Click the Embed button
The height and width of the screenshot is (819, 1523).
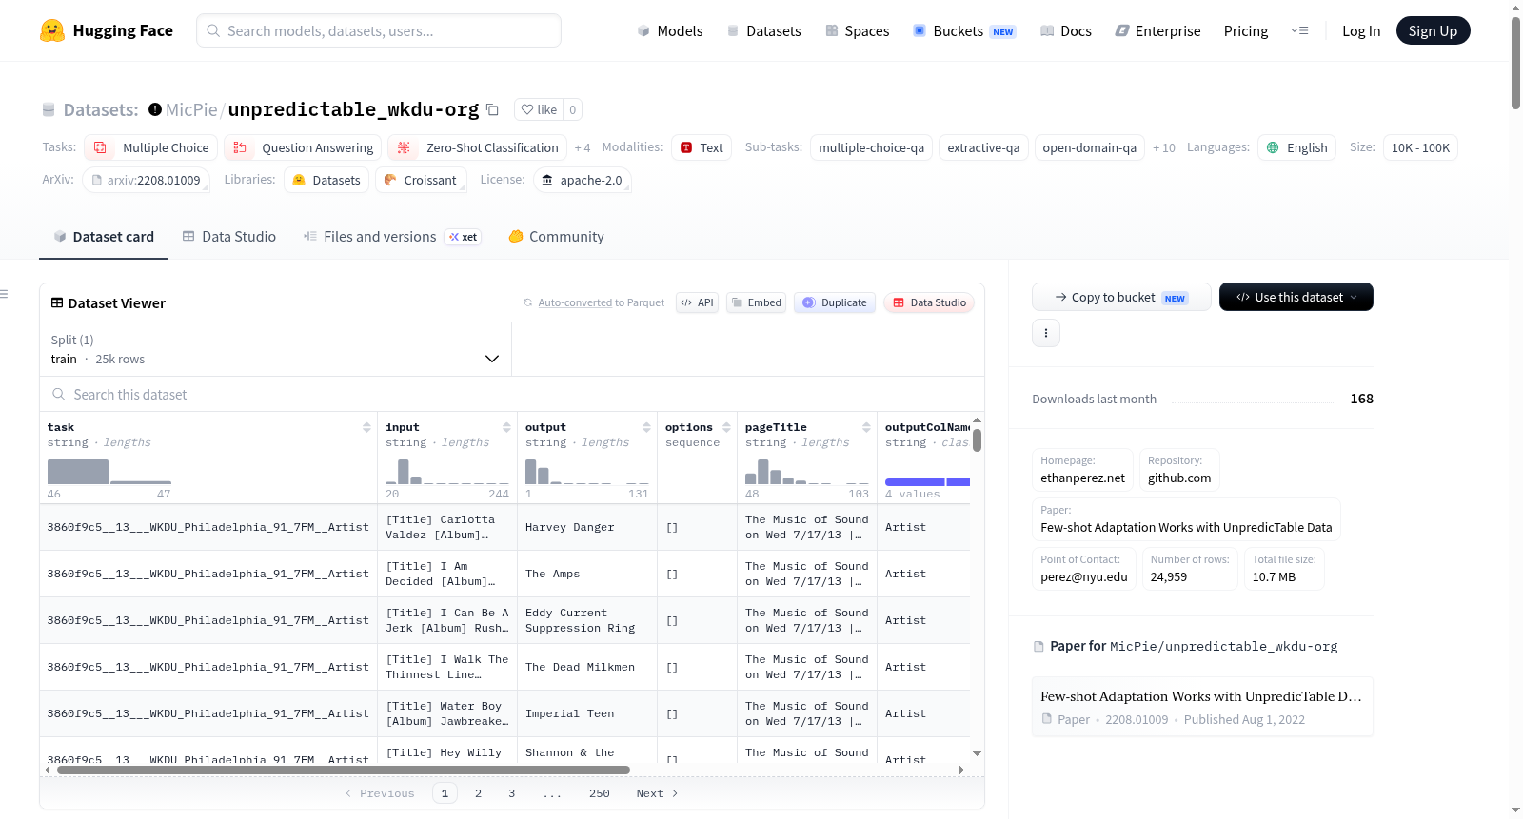756,302
